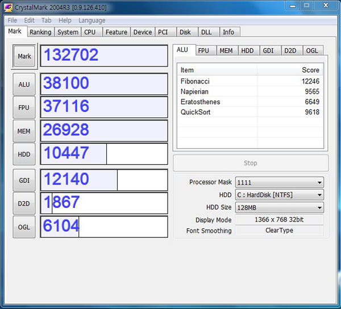The width and height of the screenshot is (341, 309).
Task: Select the Eratosthenes row
Action: (250, 102)
